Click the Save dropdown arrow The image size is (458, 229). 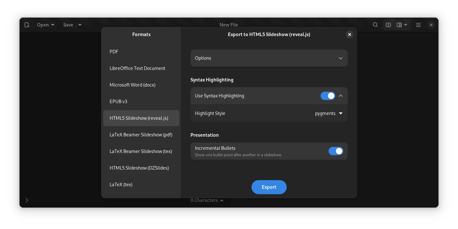80,25
